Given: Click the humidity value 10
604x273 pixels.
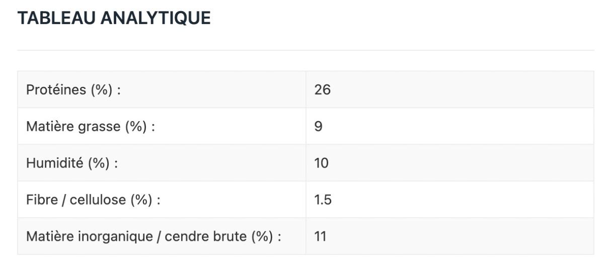Looking at the screenshot, I should (322, 163).
